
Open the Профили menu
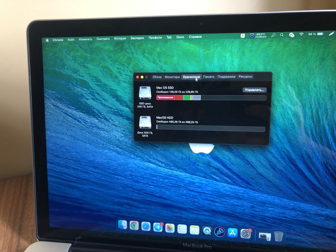pyautogui.click(x=155, y=38)
